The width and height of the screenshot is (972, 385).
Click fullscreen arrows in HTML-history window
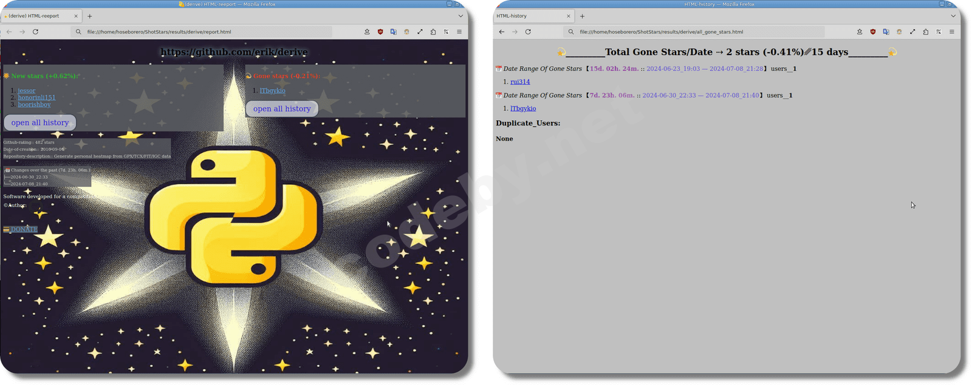pyautogui.click(x=912, y=32)
